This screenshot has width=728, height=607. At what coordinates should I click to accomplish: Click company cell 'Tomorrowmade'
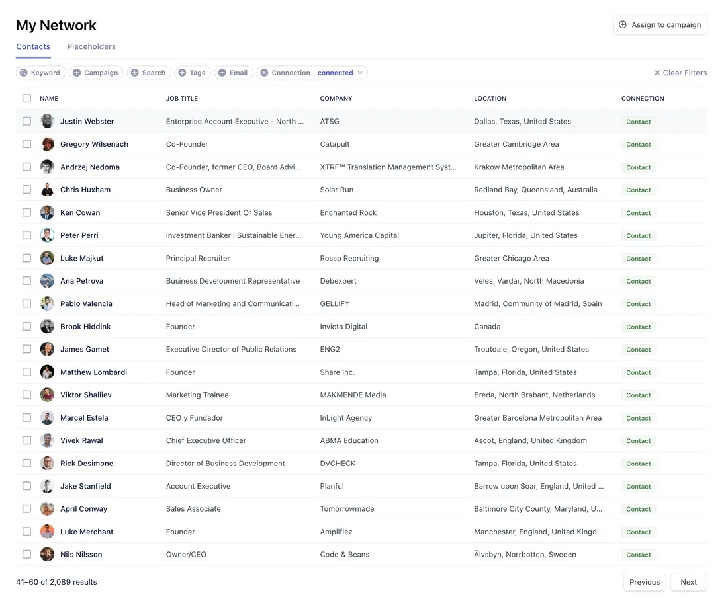[x=347, y=508]
